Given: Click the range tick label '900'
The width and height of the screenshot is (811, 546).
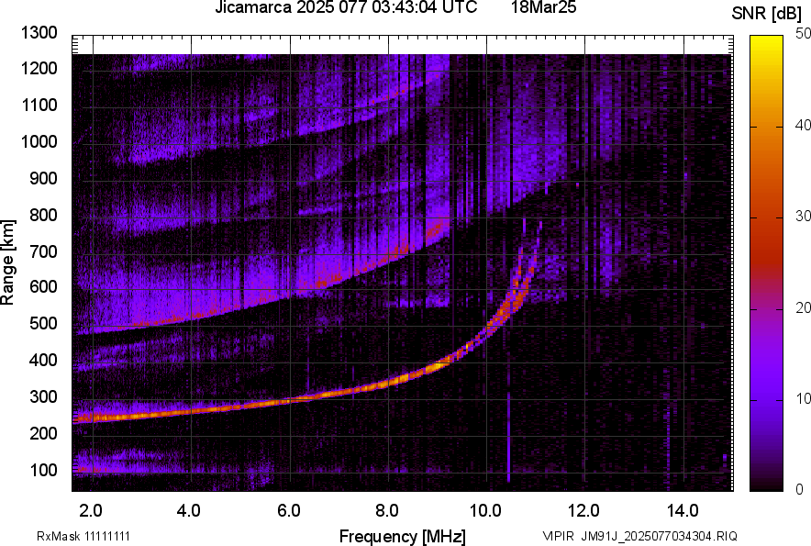Looking at the screenshot, I should click(43, 178).
